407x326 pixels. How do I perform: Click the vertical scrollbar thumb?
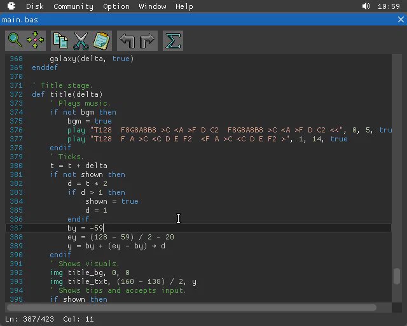point(397,276)
